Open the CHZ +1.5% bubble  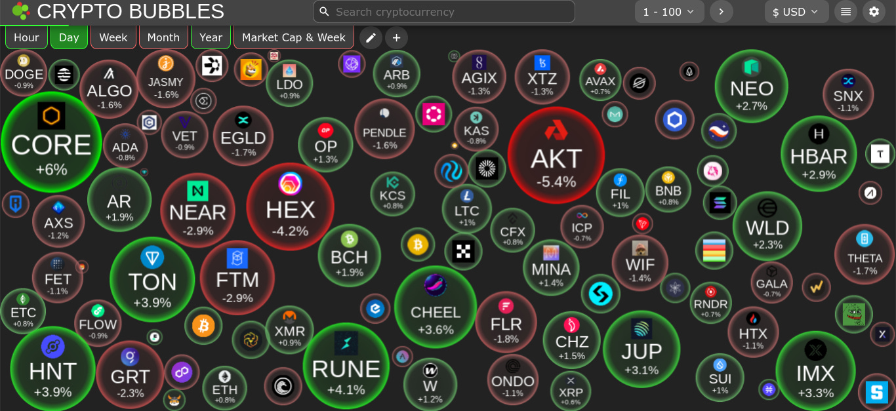coord(571,340)
